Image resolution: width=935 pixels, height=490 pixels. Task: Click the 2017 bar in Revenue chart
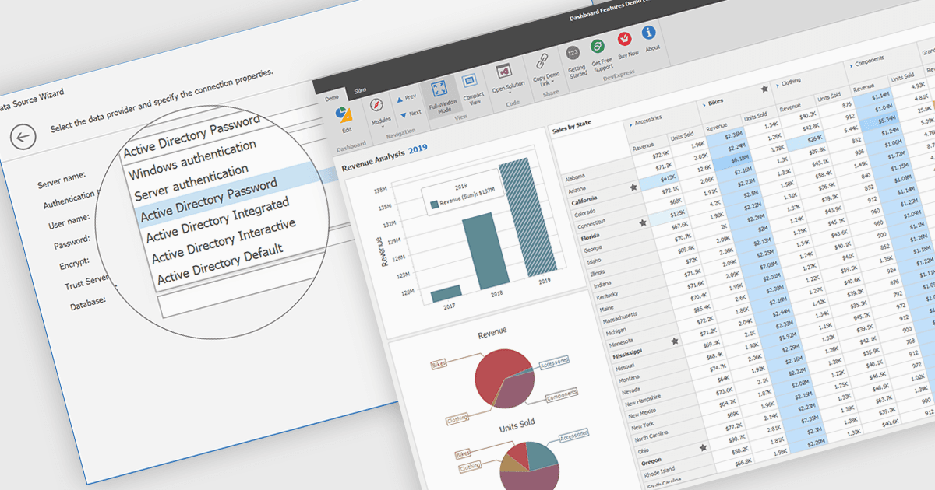pos(446,292)
